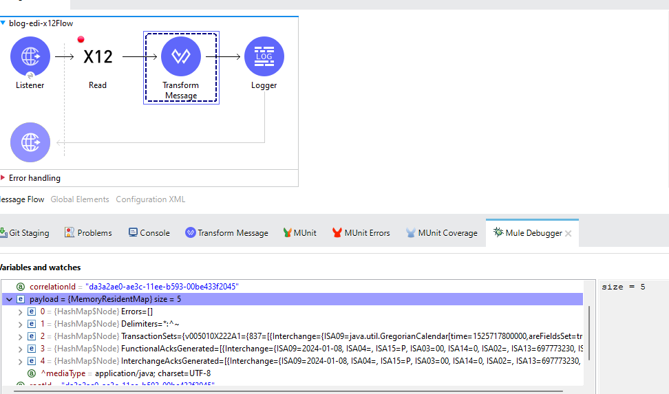Open the Git Staging tab

(25, 233)
